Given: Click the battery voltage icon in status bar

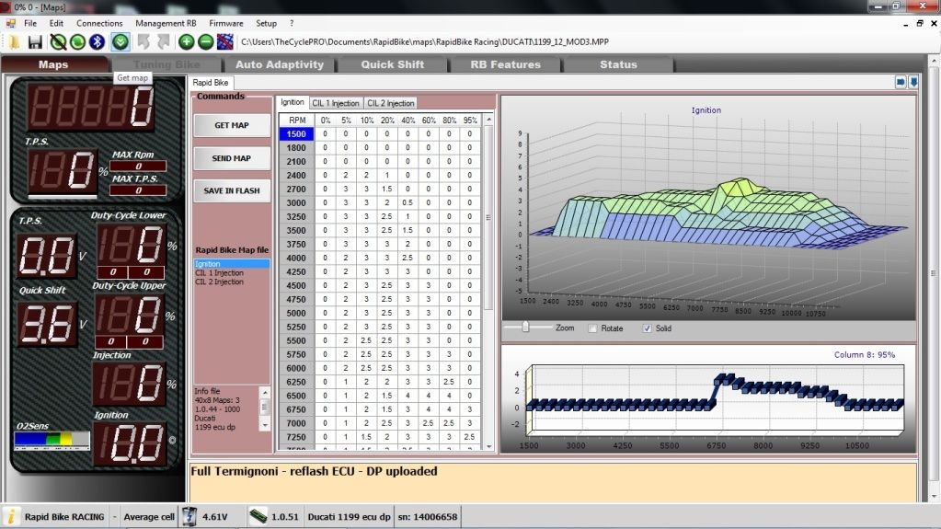Looking at the screenshot, I should (x=189, y=516).
